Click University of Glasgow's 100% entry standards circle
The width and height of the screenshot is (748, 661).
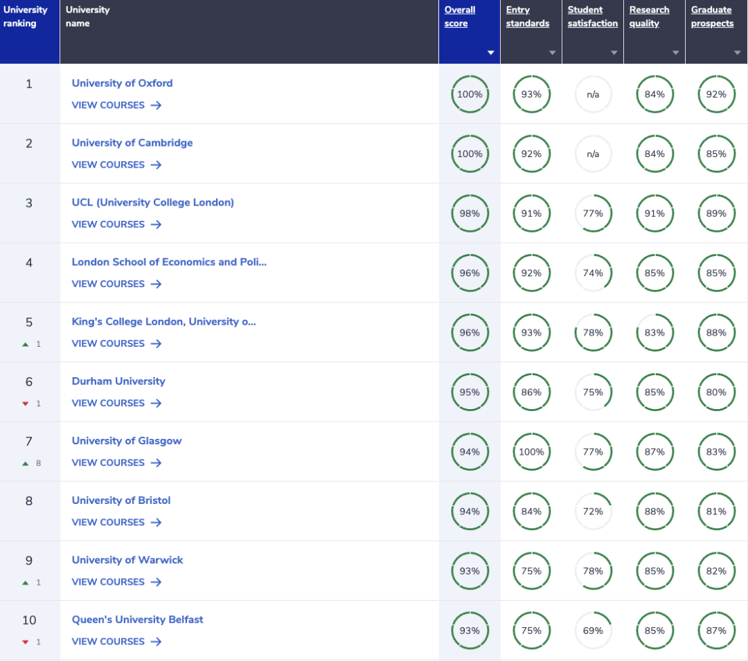point(531,452)
